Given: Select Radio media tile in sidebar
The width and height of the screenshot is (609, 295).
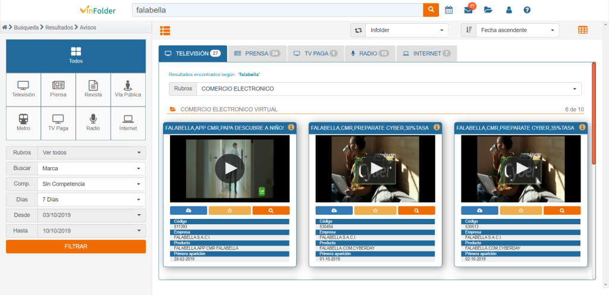Looking at the screenshot, I should click(93, 123).
